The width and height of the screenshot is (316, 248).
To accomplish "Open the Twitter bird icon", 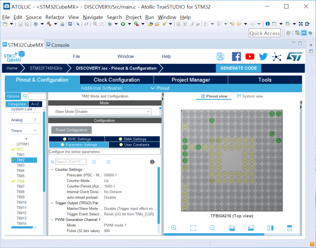I will [263, 57].
